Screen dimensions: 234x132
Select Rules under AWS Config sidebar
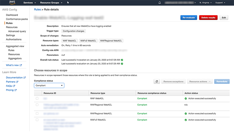[x=9, y=23]
